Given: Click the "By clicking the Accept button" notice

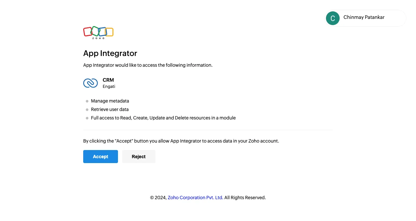Looking at the screenshot, I should pyautogui.click(x=181, y=141).
